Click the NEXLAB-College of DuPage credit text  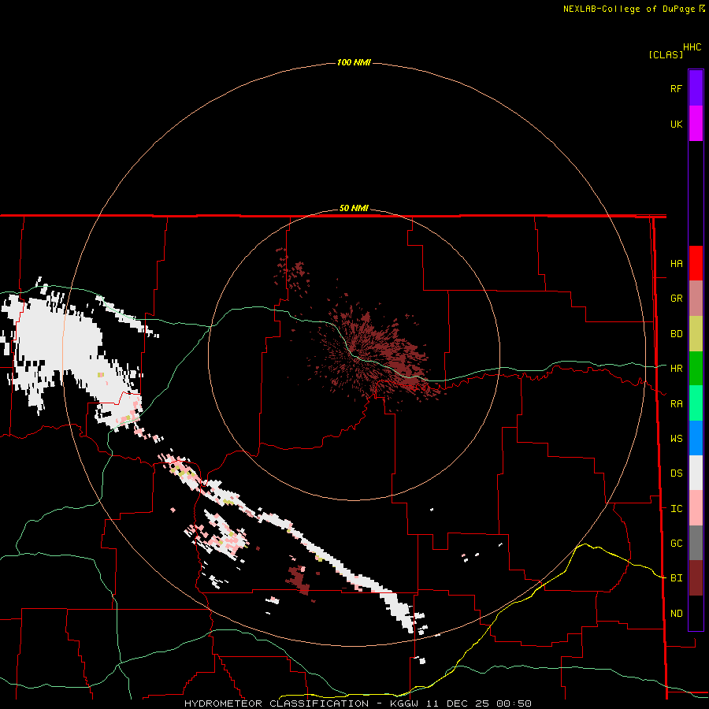click(x=629, y=9)
